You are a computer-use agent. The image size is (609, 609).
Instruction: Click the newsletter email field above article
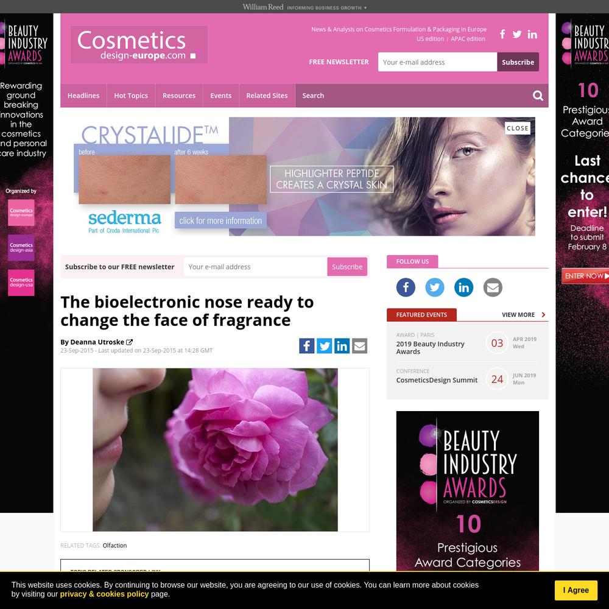(x=256, y=267)
